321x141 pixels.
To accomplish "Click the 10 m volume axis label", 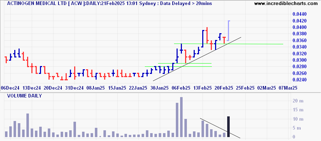I will coord(298,119).
